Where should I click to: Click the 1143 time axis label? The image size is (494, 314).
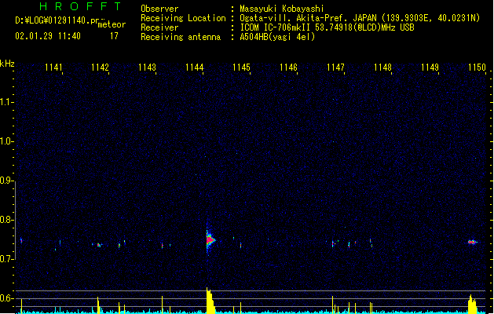147,68
